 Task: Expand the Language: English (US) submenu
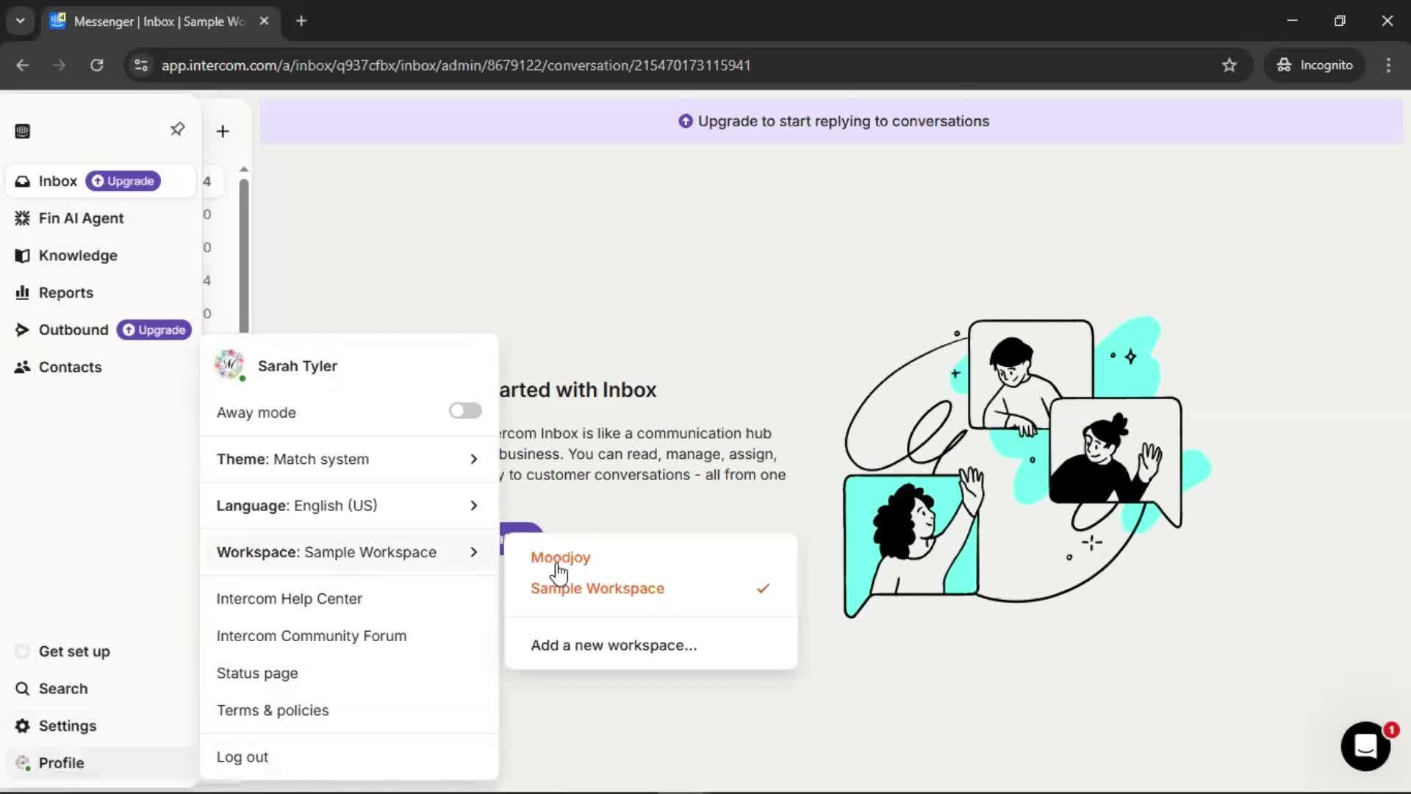pyautogui.click(x=349, y=506)
